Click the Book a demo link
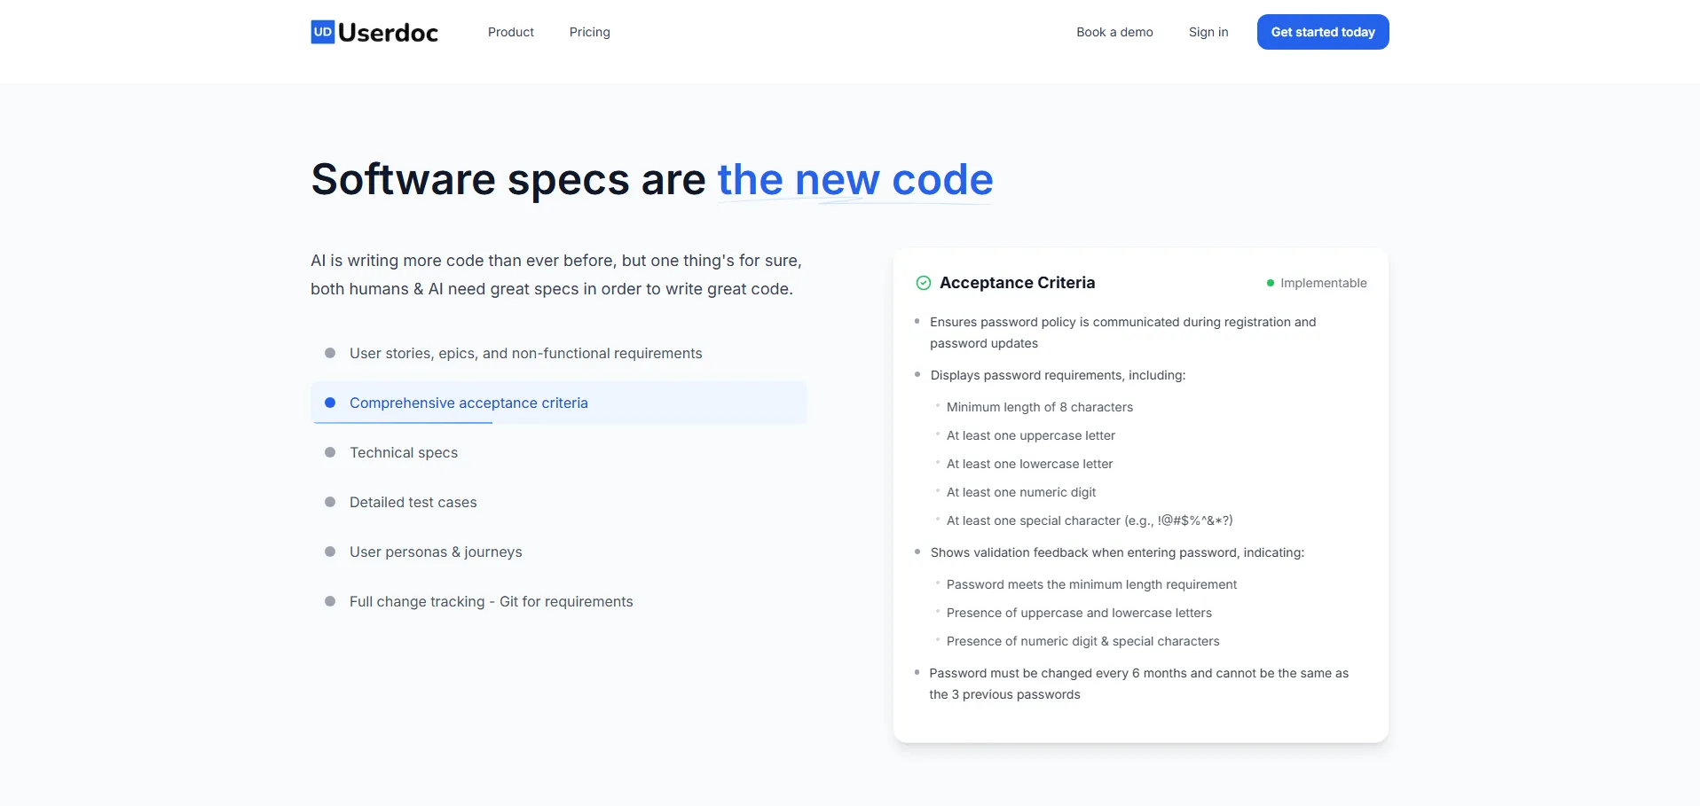The width and height of the screenshot is (1700, 806). [x=1114, y=32]
